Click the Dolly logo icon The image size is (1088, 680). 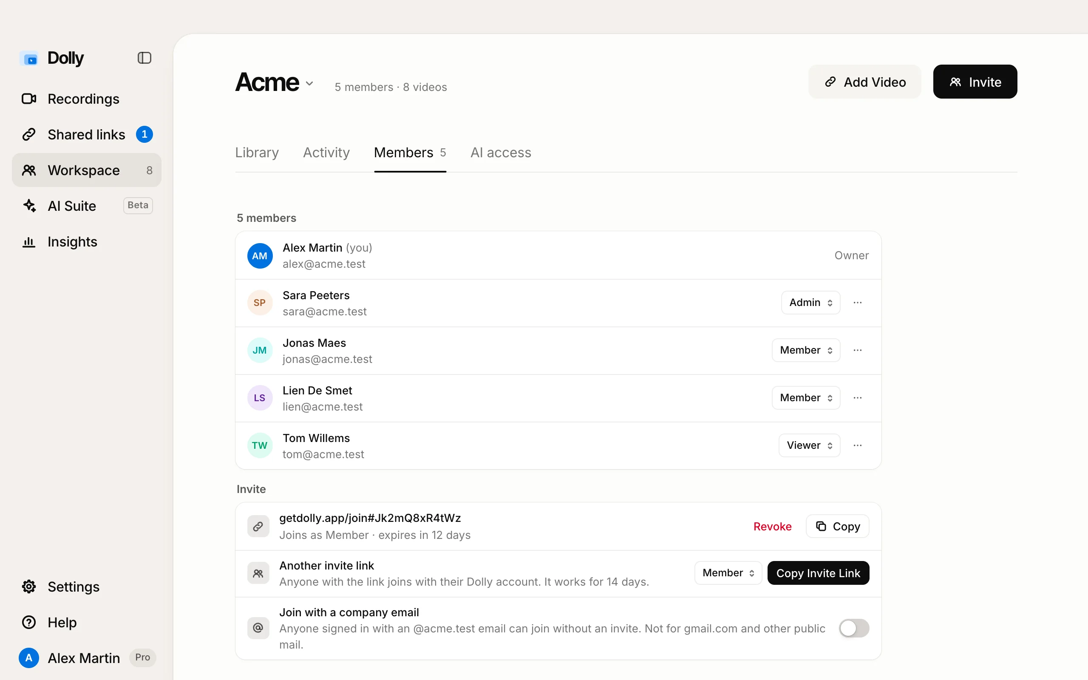29,59
